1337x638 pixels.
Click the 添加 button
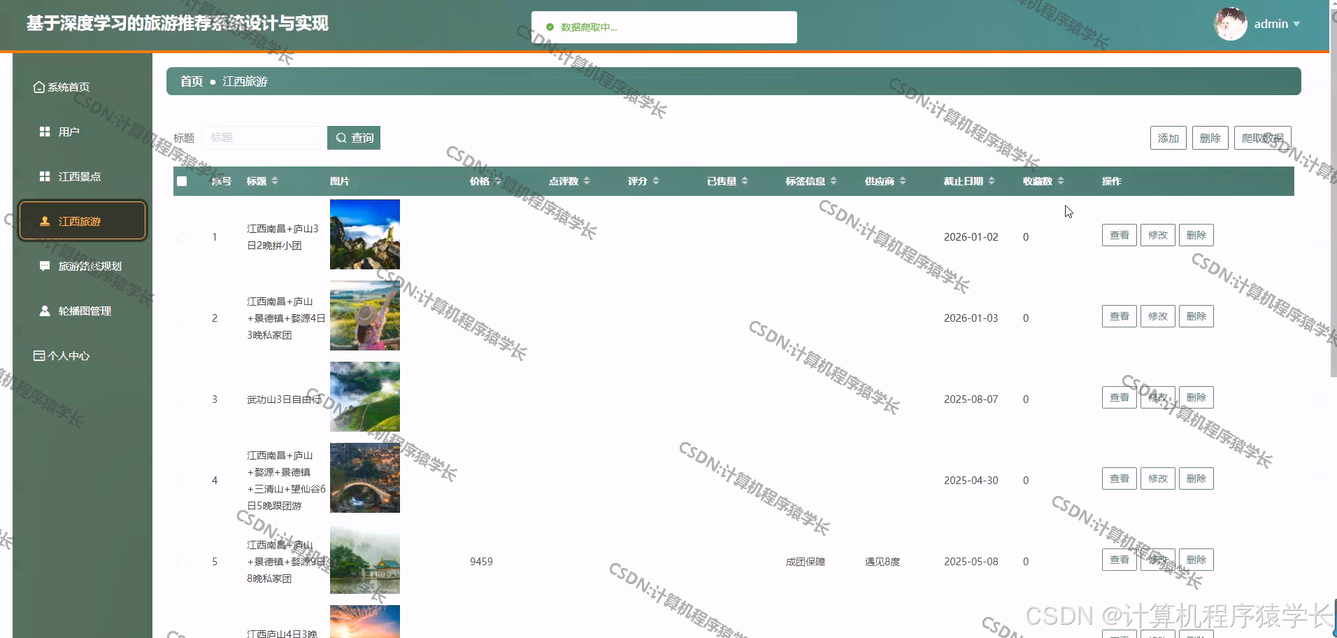(1168, 138)
